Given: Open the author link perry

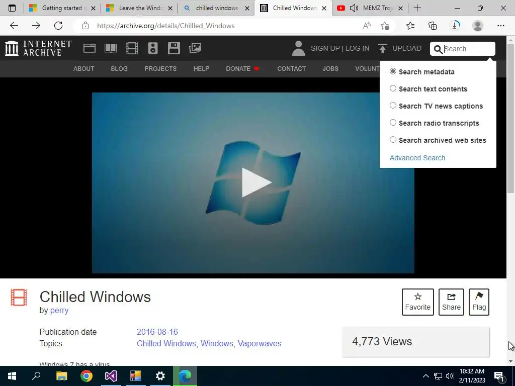Looking at the screenshot, I should [x=59, y=311].
